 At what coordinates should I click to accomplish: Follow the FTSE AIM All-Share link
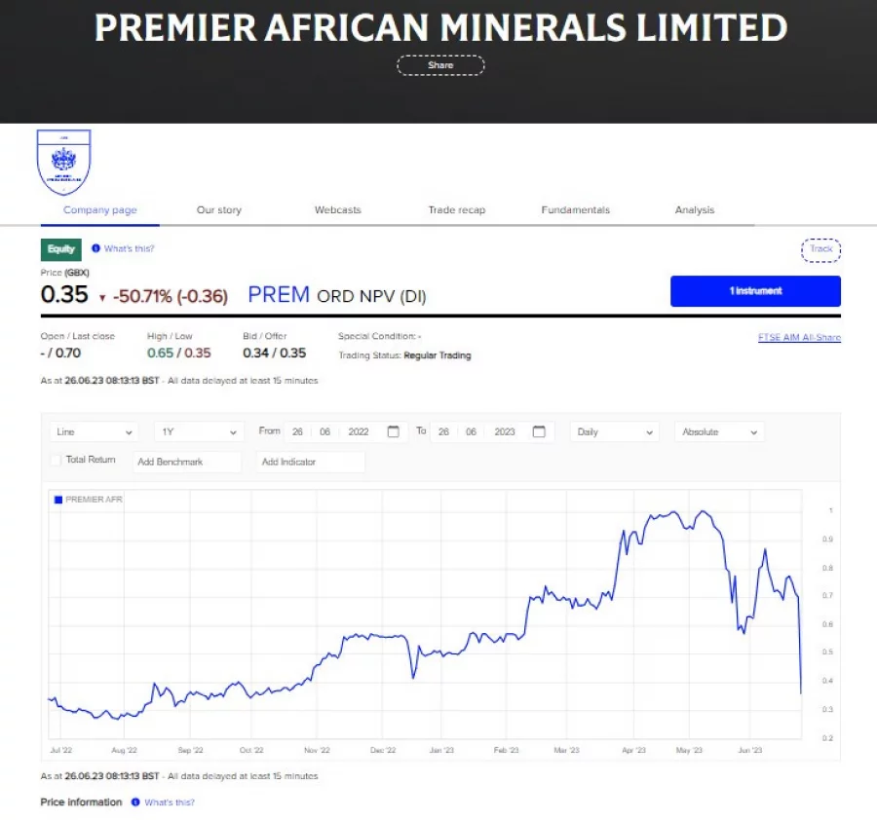(796, 336)
